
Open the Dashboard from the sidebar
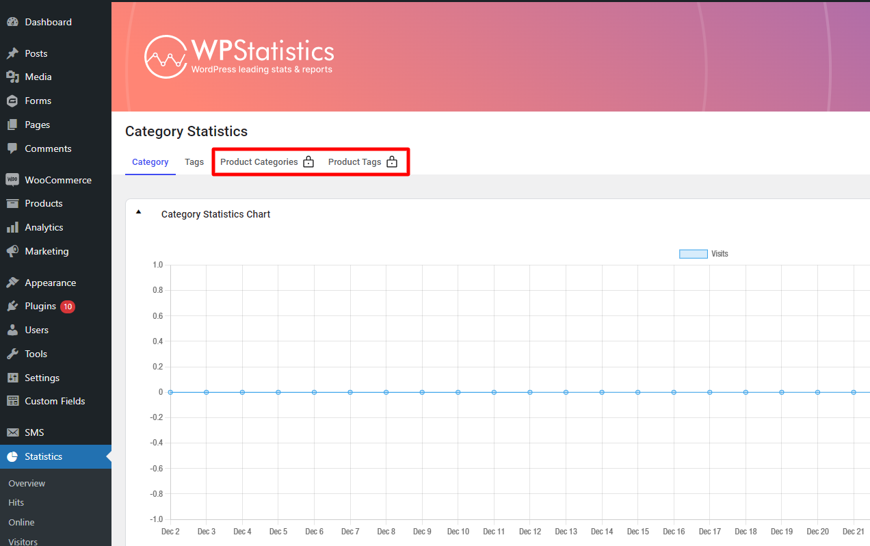click(x=14, y=21)
